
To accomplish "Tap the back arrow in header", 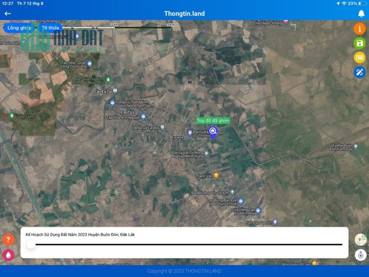I will pyautogui.click(x=8, y=14).
